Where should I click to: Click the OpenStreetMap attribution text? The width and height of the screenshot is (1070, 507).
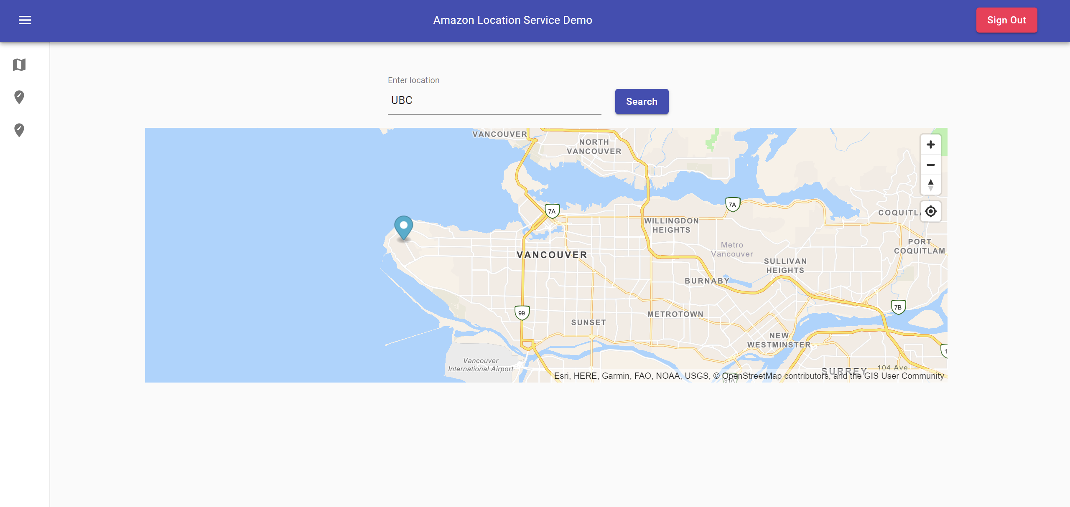pyautogui.click(x=752, y=376)
